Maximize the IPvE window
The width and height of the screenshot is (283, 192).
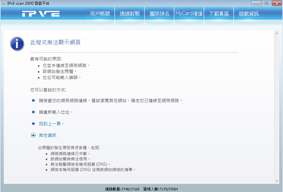coord(266,3)
